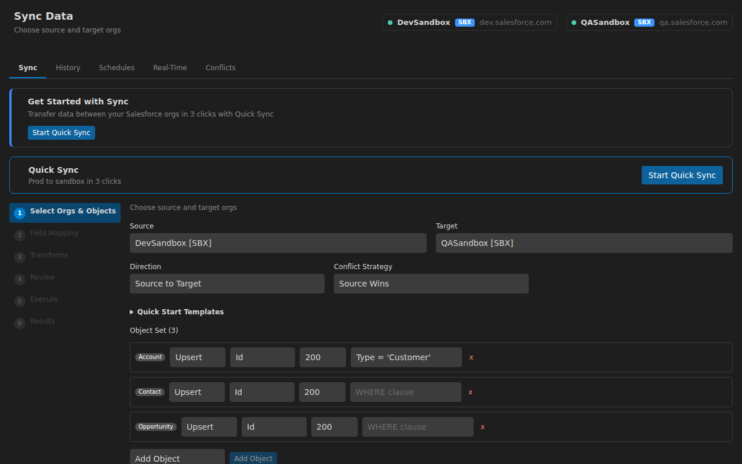
Task: Edit Contact batch size 200
Action: click(x=322, y=392)
